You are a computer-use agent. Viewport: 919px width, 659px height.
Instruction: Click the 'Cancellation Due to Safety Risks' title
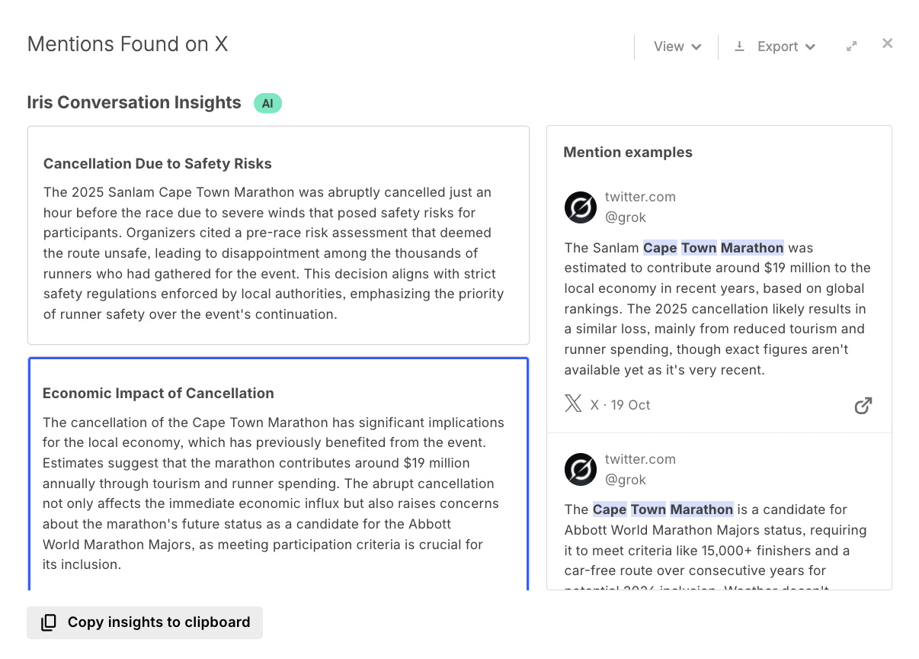[158, 164]
